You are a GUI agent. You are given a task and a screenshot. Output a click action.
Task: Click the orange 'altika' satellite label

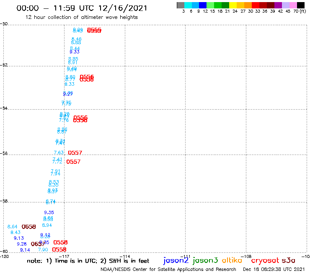[x=232, y=260]
